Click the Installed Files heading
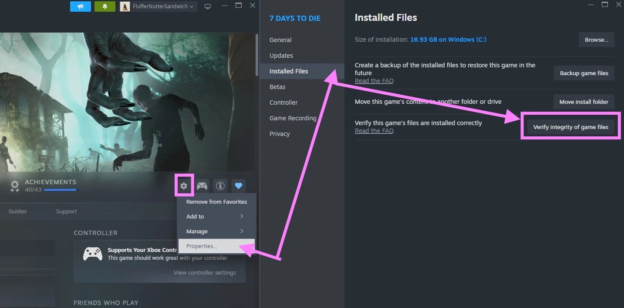Screen dimensions: 624x308 tap(386, 18)
